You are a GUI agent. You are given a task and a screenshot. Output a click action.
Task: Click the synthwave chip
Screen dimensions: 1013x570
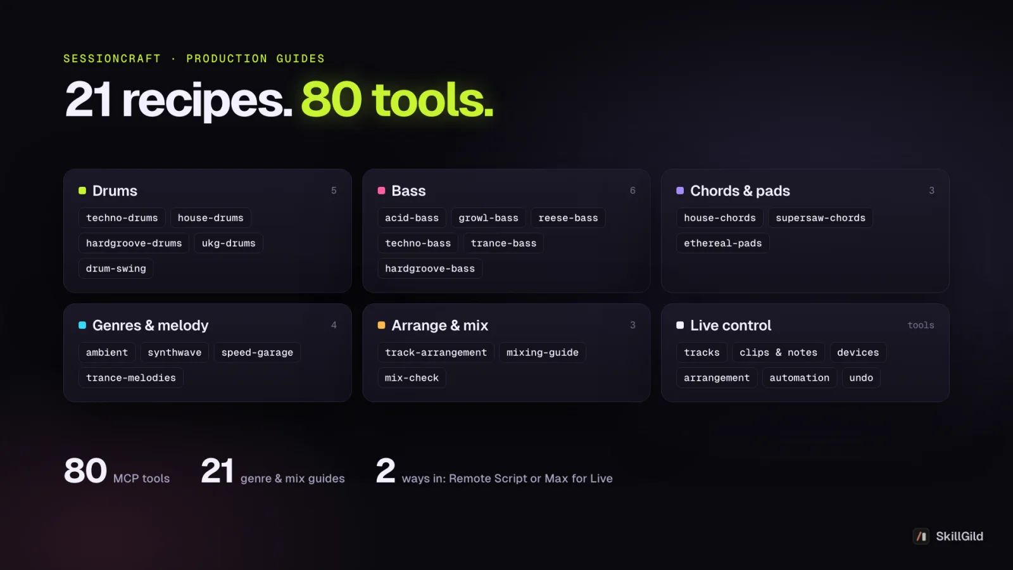point(175,352)
